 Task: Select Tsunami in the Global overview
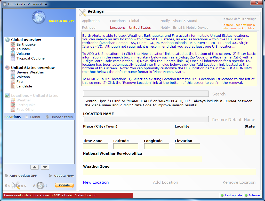tap(23, 49)
